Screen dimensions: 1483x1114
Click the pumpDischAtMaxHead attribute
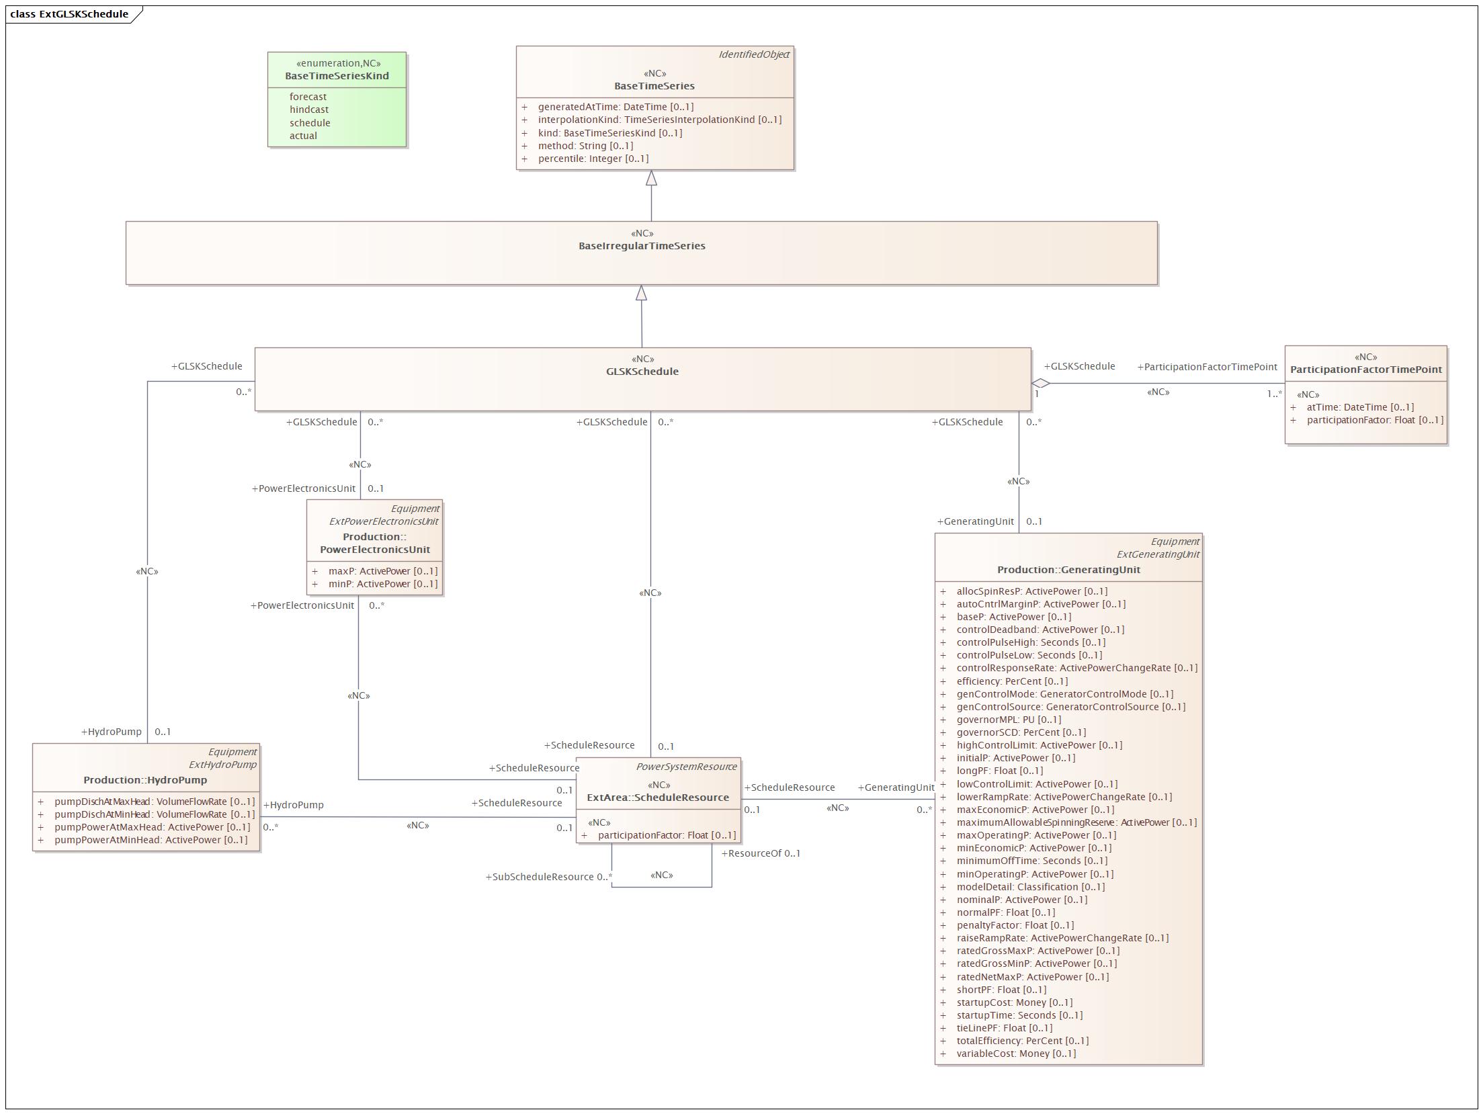point(155,802)
